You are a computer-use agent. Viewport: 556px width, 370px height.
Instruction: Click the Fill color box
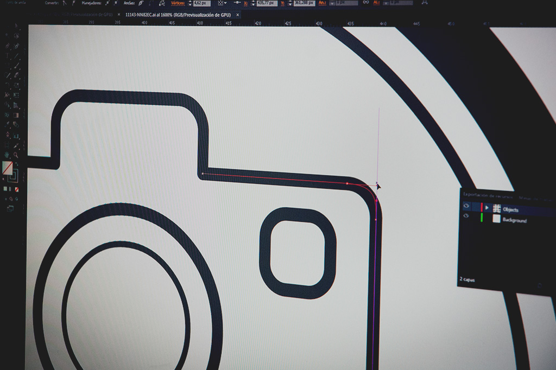(x=7, y=168)
